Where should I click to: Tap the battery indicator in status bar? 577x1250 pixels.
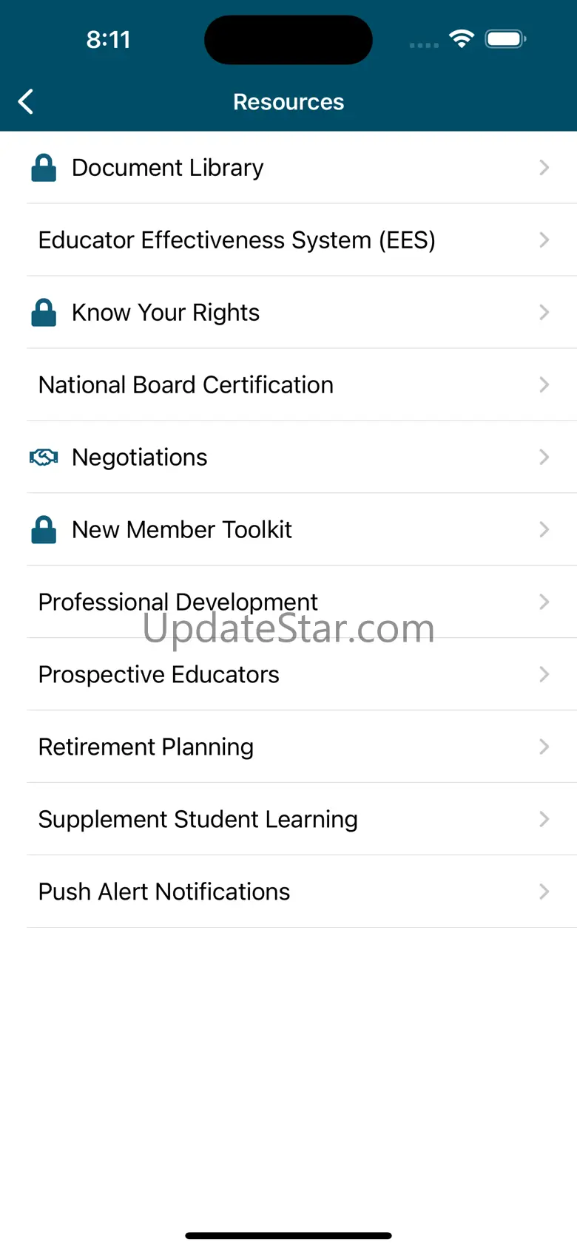click(x=505, y=38)
